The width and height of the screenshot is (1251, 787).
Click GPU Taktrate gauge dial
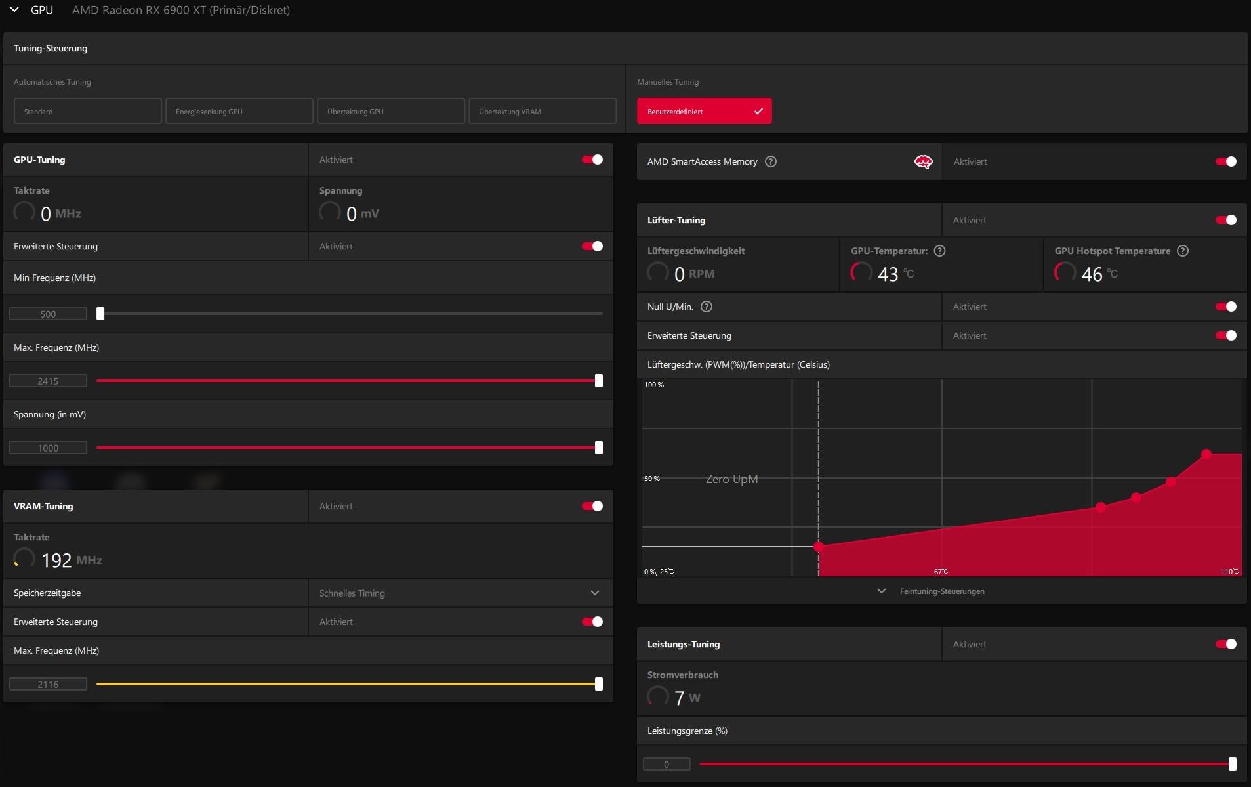24,212
